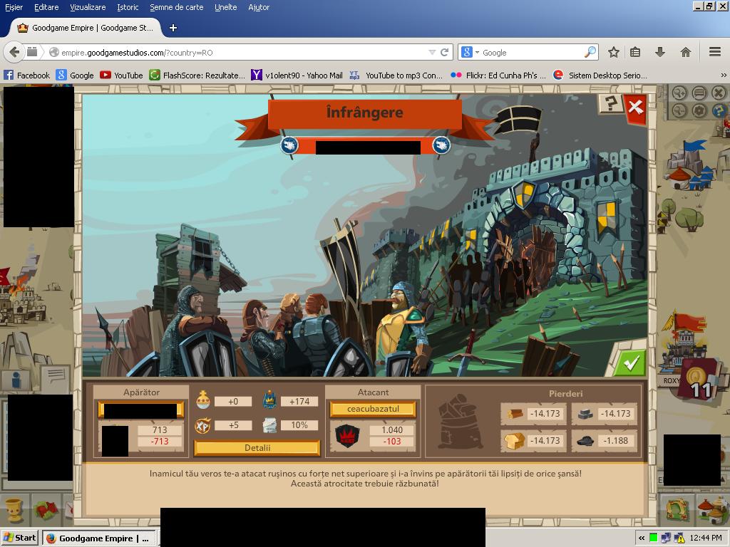The height and width of the screenshot is (547, 730).
Task: Open the Ajutor menu
Action: click(x=259, y=7)
